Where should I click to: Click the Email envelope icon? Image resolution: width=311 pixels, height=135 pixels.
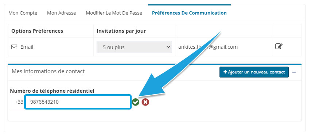tap(14, 47)
